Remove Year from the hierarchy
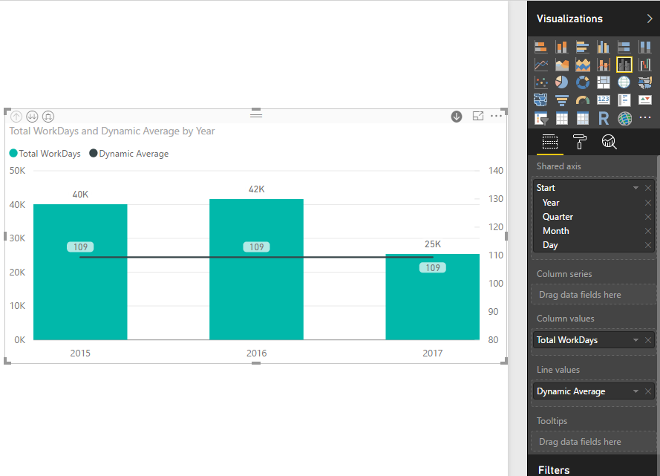 (648, 203)
